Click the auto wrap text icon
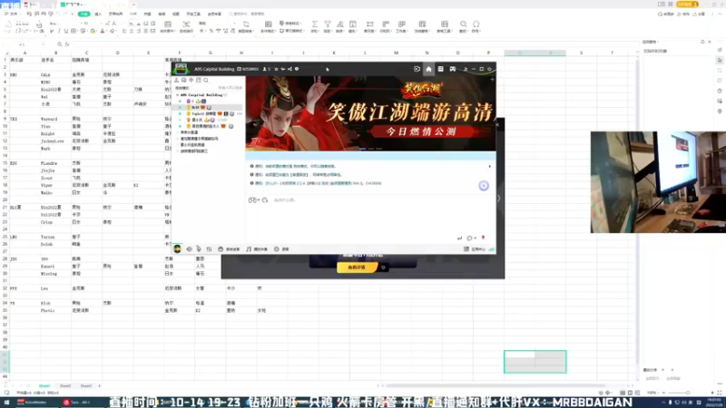 [x=186, y=24]
